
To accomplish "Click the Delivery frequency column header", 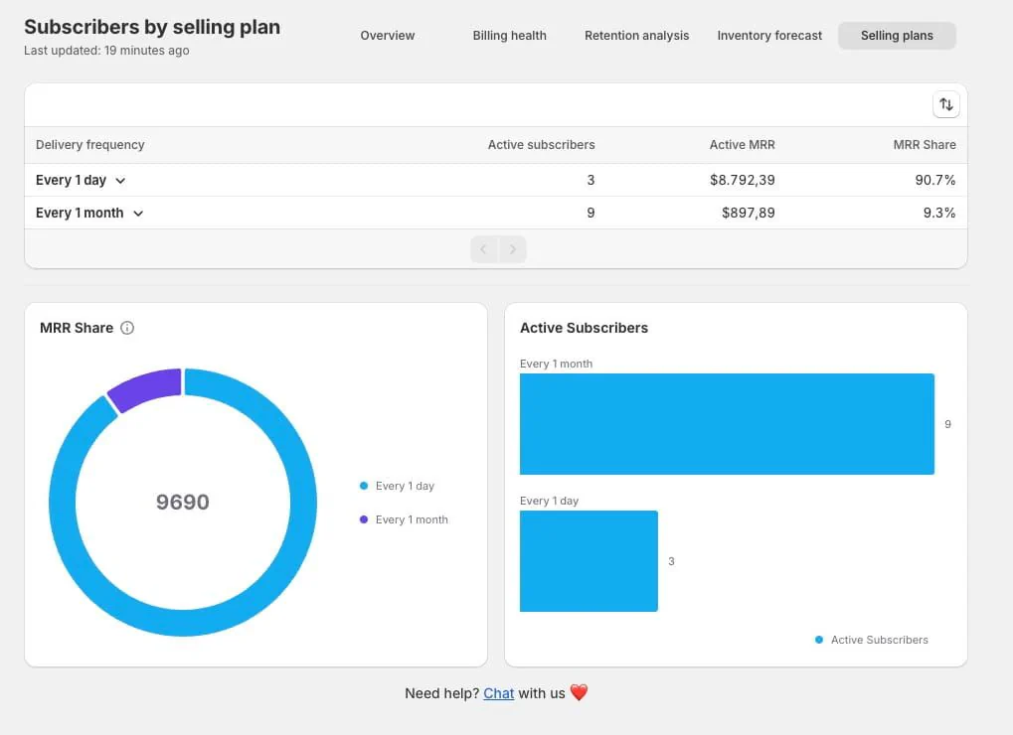I will point(89,145).
